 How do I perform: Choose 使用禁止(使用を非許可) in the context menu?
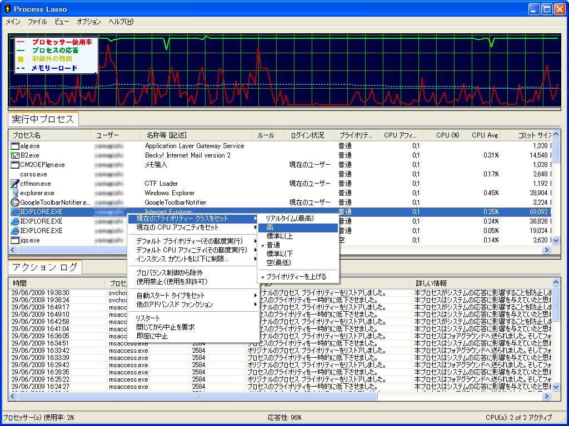tap(193, 282)
